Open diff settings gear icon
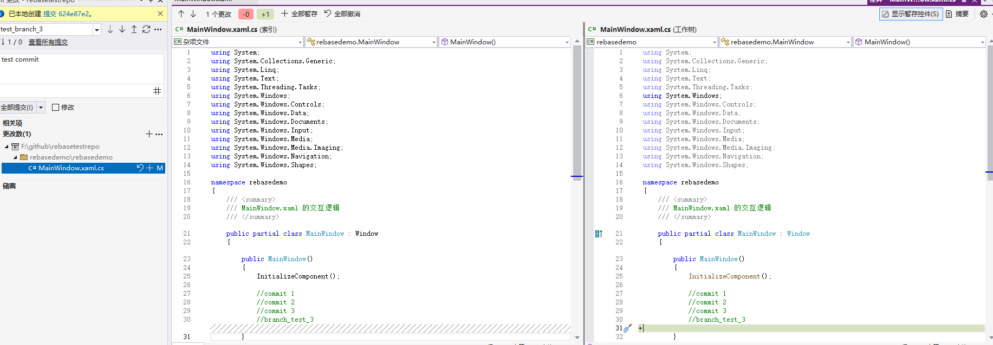The height and width of the screenshot is (345, 993). [984, 14]
